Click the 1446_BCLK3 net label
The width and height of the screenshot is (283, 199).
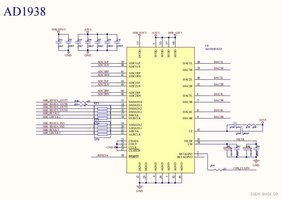tap(51, 130)
